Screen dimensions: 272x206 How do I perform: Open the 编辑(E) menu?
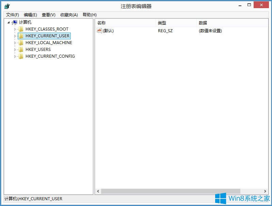tap(30, 15)
